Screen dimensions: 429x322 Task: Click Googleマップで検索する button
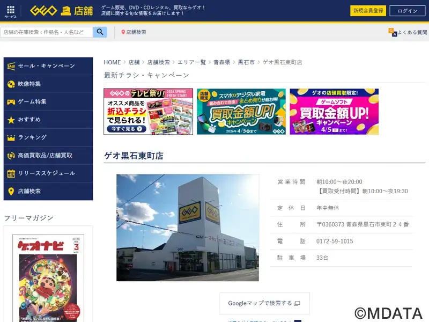click(x=264, y=303)
